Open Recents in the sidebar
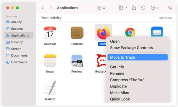 (19, 29)
